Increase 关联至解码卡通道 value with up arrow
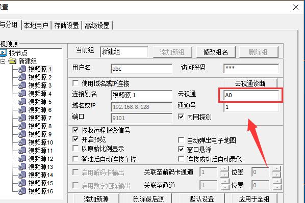Screen dimensions: 305x203 click(225, 169)
